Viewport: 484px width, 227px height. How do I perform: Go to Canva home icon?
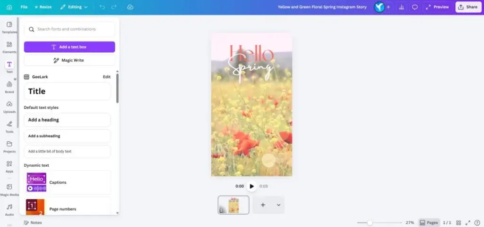[x=9, y=7]
